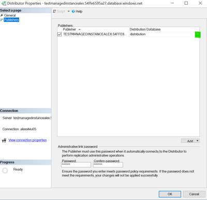Click the connection properties icon
The width and height of the screenshot is (207, 200).
coord(4,140)
